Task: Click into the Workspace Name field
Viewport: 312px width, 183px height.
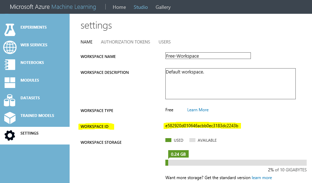Action: tap(208, 56)
